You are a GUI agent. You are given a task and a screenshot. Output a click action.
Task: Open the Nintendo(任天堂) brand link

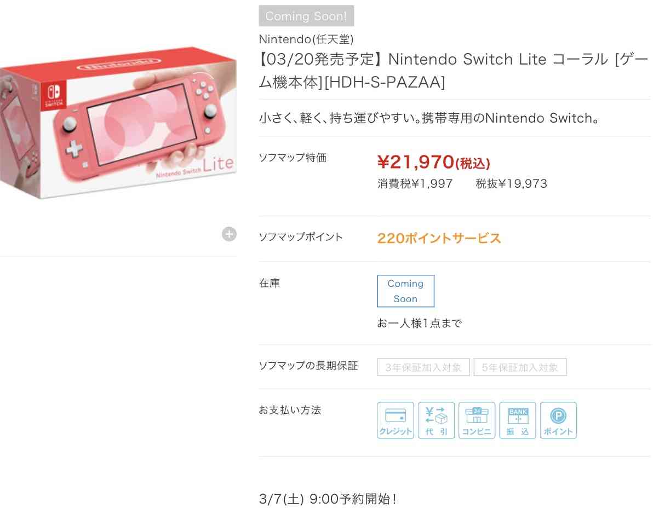coord(306,39)
